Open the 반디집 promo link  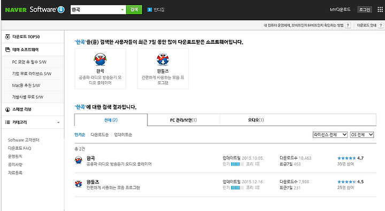(159, 10)
